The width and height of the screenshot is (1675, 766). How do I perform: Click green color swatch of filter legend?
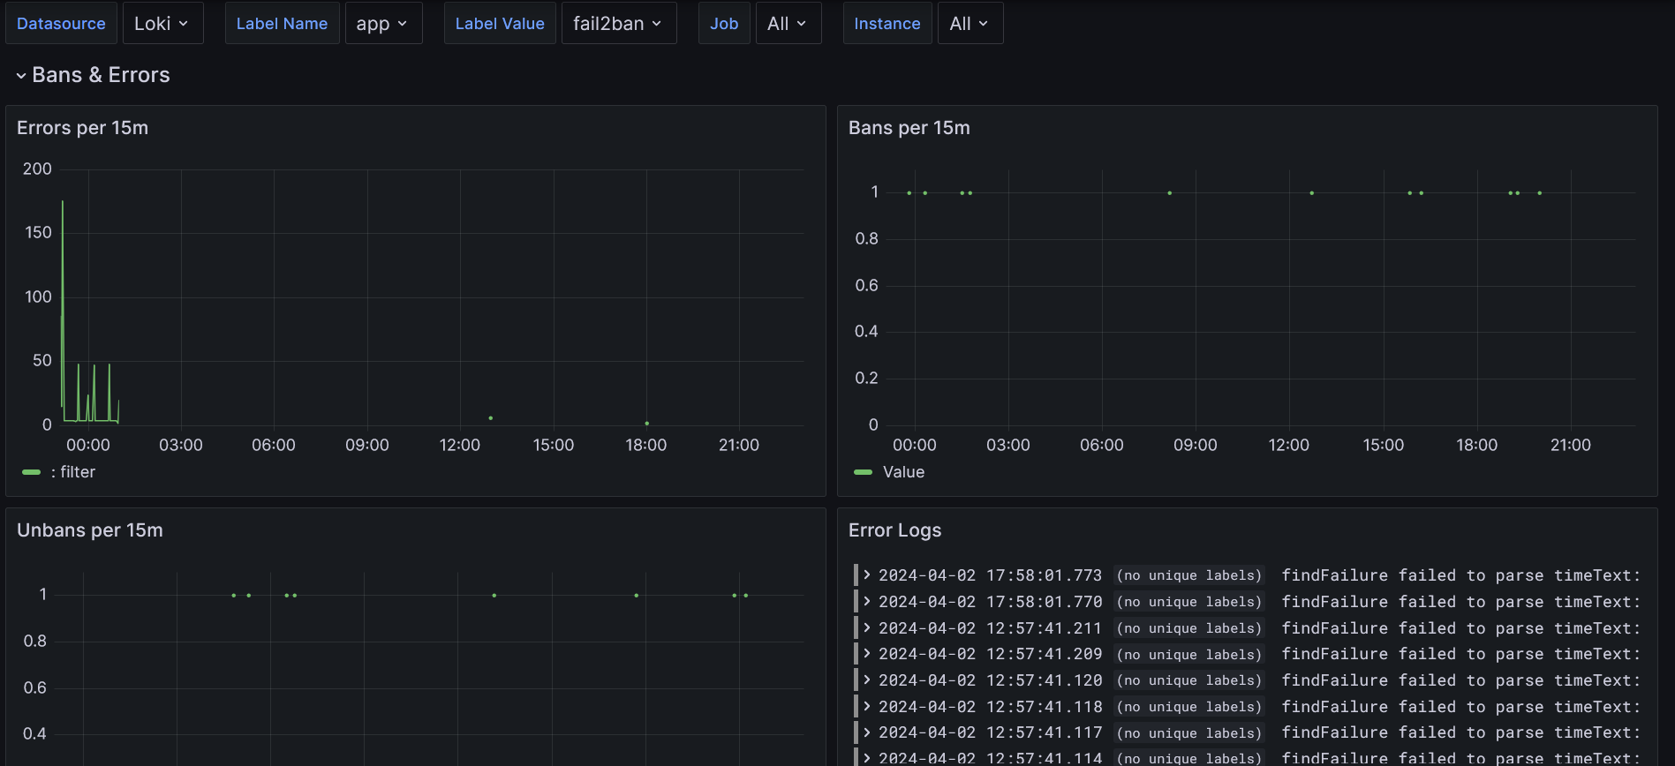point(32,472)
